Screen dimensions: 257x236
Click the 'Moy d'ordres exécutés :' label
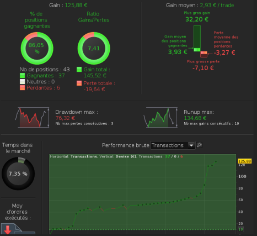click(x=17, y=212)
